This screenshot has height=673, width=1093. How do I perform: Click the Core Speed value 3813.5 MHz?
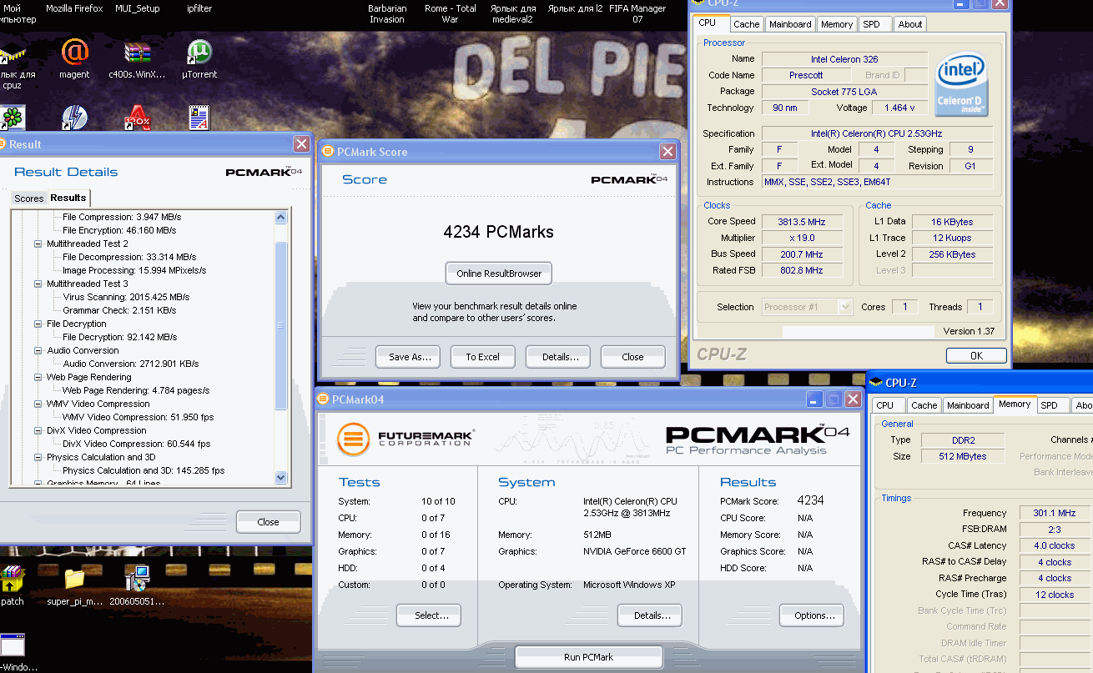click(802, 222)
